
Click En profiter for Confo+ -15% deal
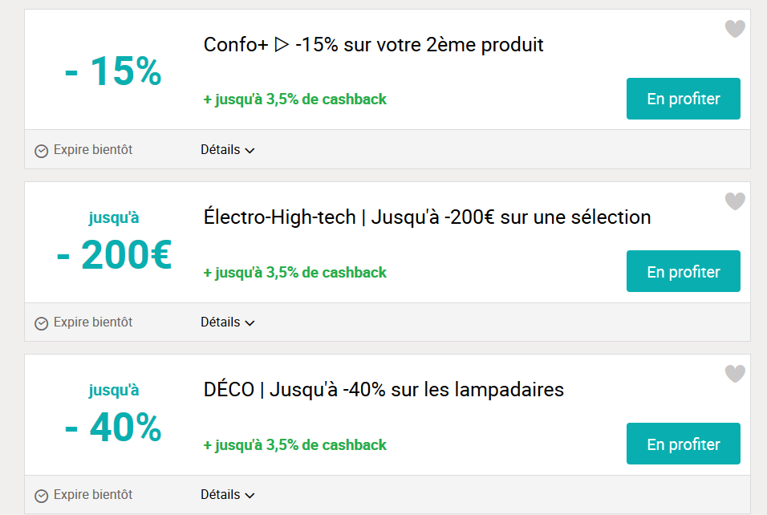684,99
